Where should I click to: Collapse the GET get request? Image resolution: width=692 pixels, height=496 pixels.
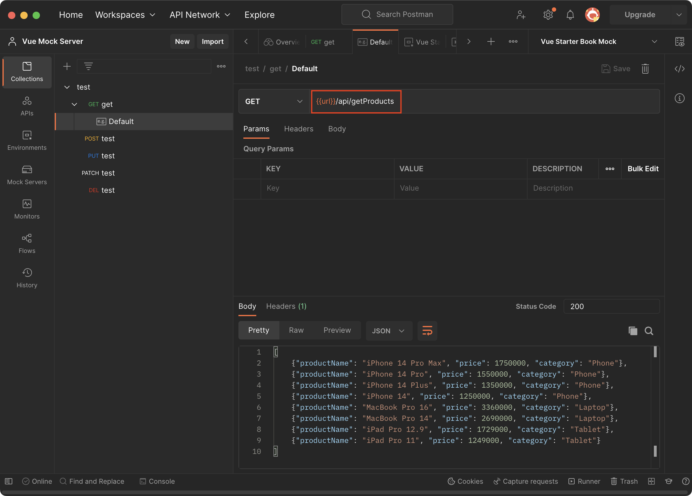click(74, 104)
